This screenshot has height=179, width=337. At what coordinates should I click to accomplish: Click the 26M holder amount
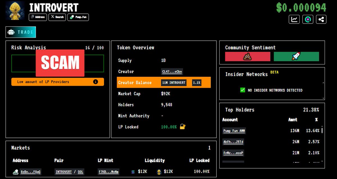click(x=296, y=142)
